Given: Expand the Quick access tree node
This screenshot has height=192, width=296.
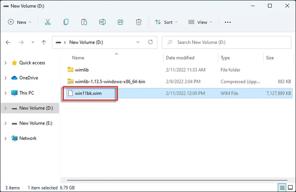Looking at the screenshot, I should tap(5, 63).
